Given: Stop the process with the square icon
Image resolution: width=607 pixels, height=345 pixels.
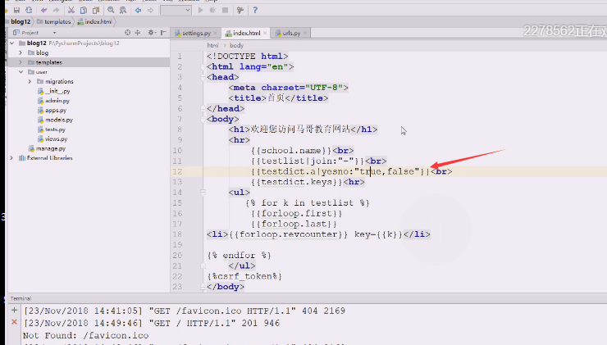Looking at the screenshot, I should [225, 10].
